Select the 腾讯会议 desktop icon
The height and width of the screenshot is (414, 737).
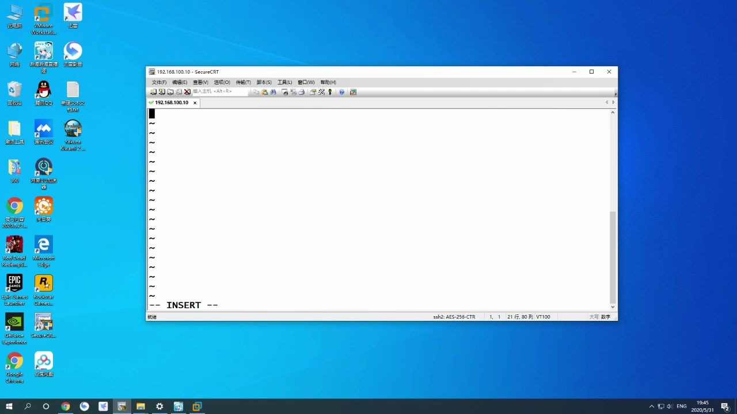43,132
